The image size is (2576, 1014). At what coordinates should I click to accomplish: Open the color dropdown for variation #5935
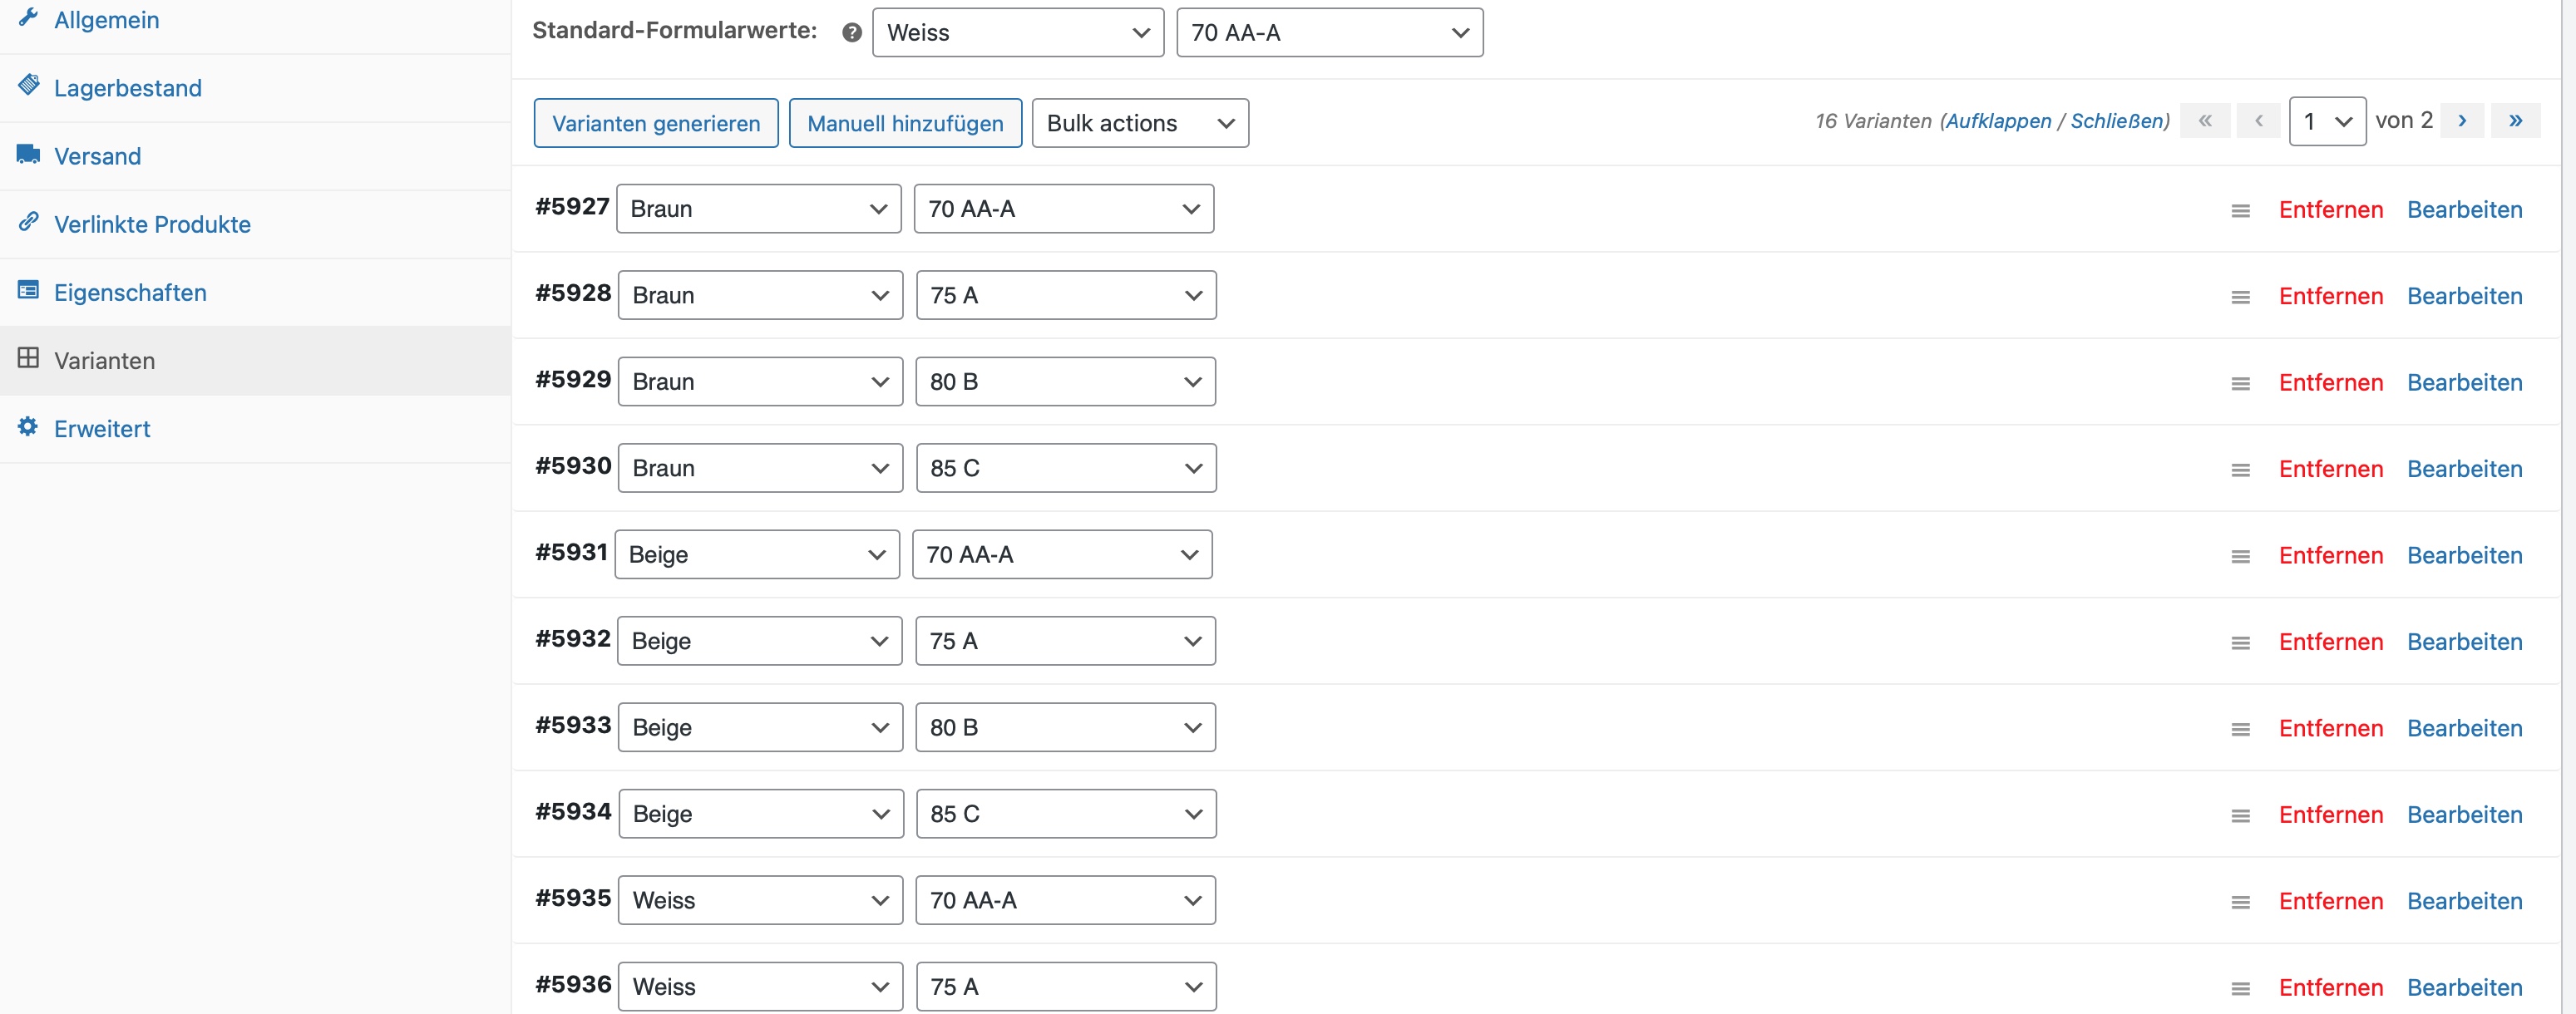point(760,900)
